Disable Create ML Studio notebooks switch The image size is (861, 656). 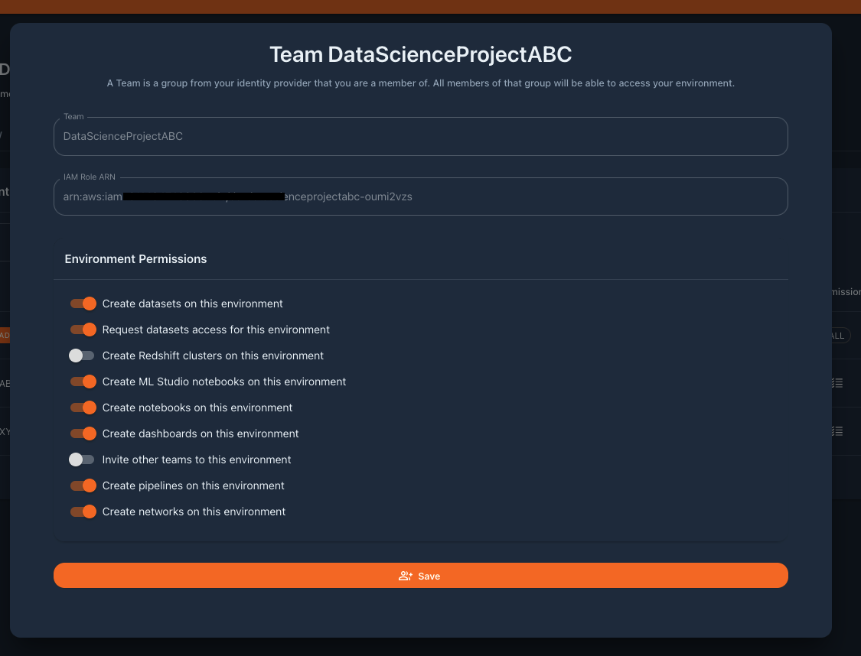click(x=83, y=382)
